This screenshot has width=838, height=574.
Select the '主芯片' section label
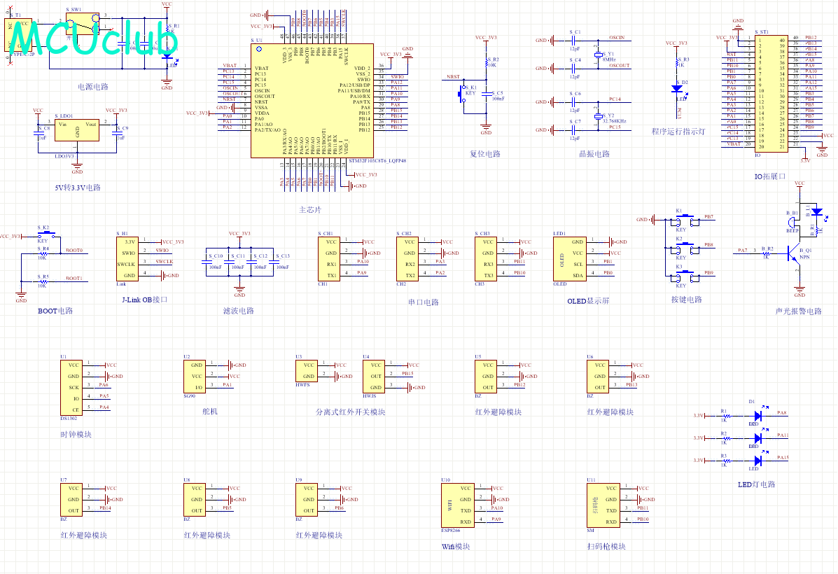point(311,210)
